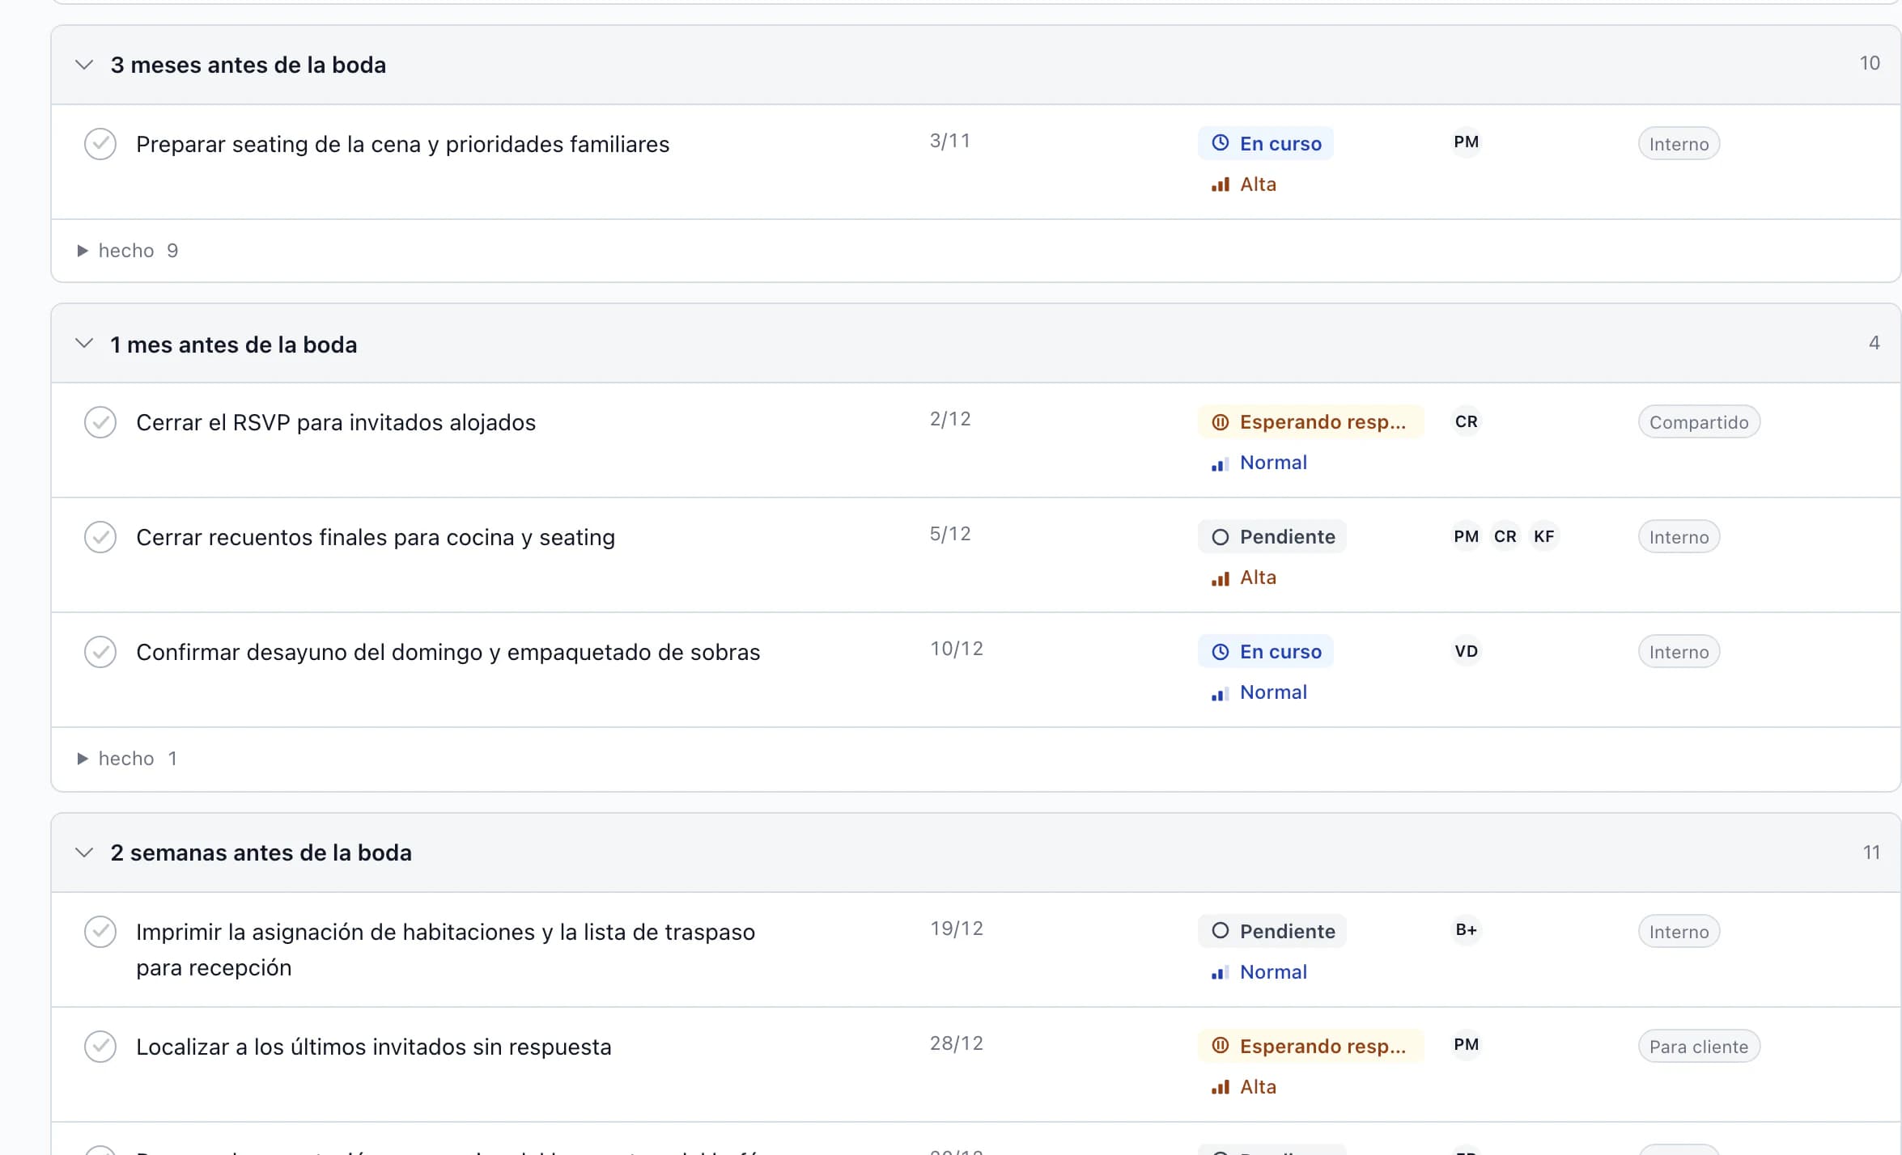1902x1155 pixels.
Task: Click 'Interno' tag on Preparar seating row
Action: coord(1679,144)
